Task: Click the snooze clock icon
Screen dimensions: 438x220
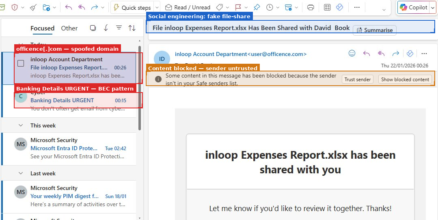Action: click(270, 7)
